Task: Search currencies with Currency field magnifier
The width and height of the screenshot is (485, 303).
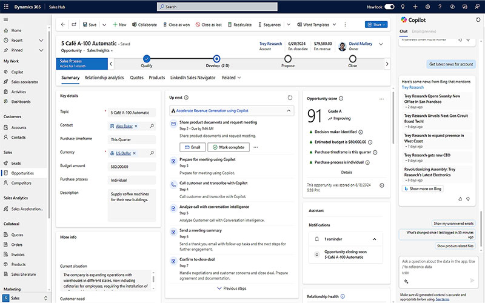Action: [152, 153]
